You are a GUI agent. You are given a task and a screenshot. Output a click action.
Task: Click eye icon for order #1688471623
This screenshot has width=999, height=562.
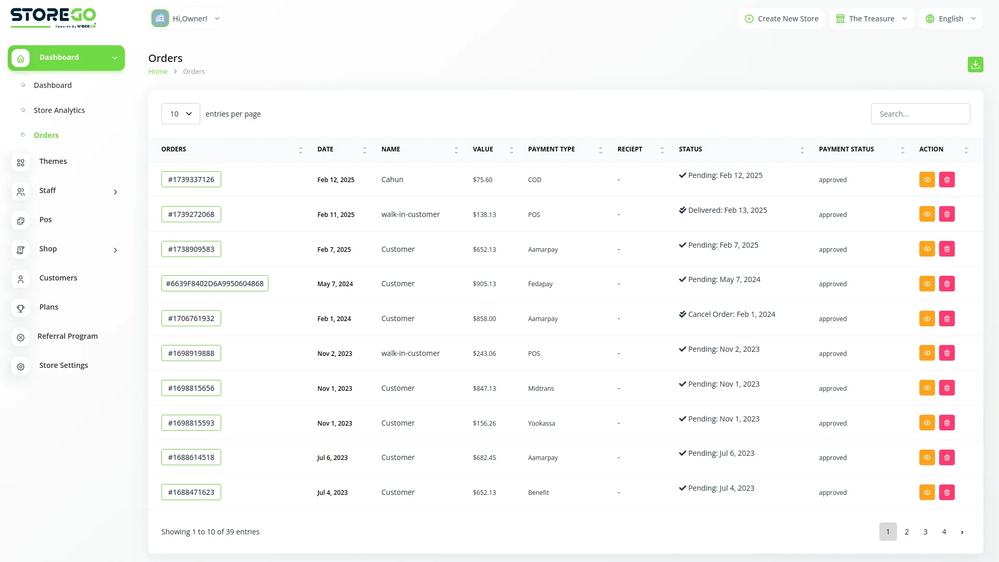927,492
